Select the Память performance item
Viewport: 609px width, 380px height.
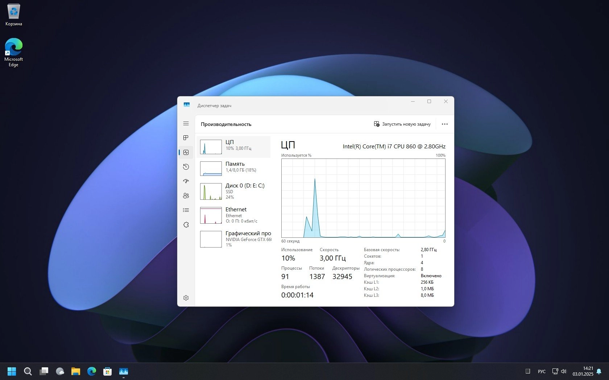[234, 168]
